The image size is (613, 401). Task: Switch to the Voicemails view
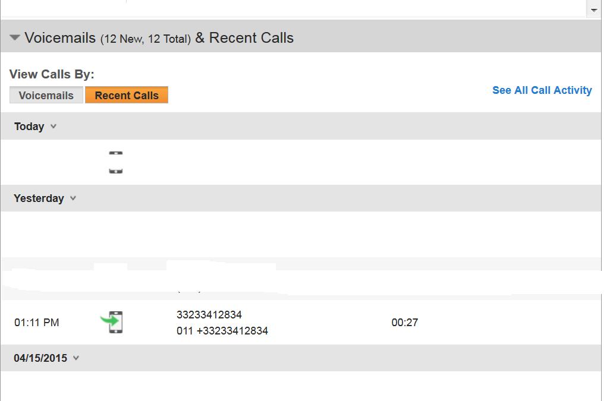(x=46, y=95)
